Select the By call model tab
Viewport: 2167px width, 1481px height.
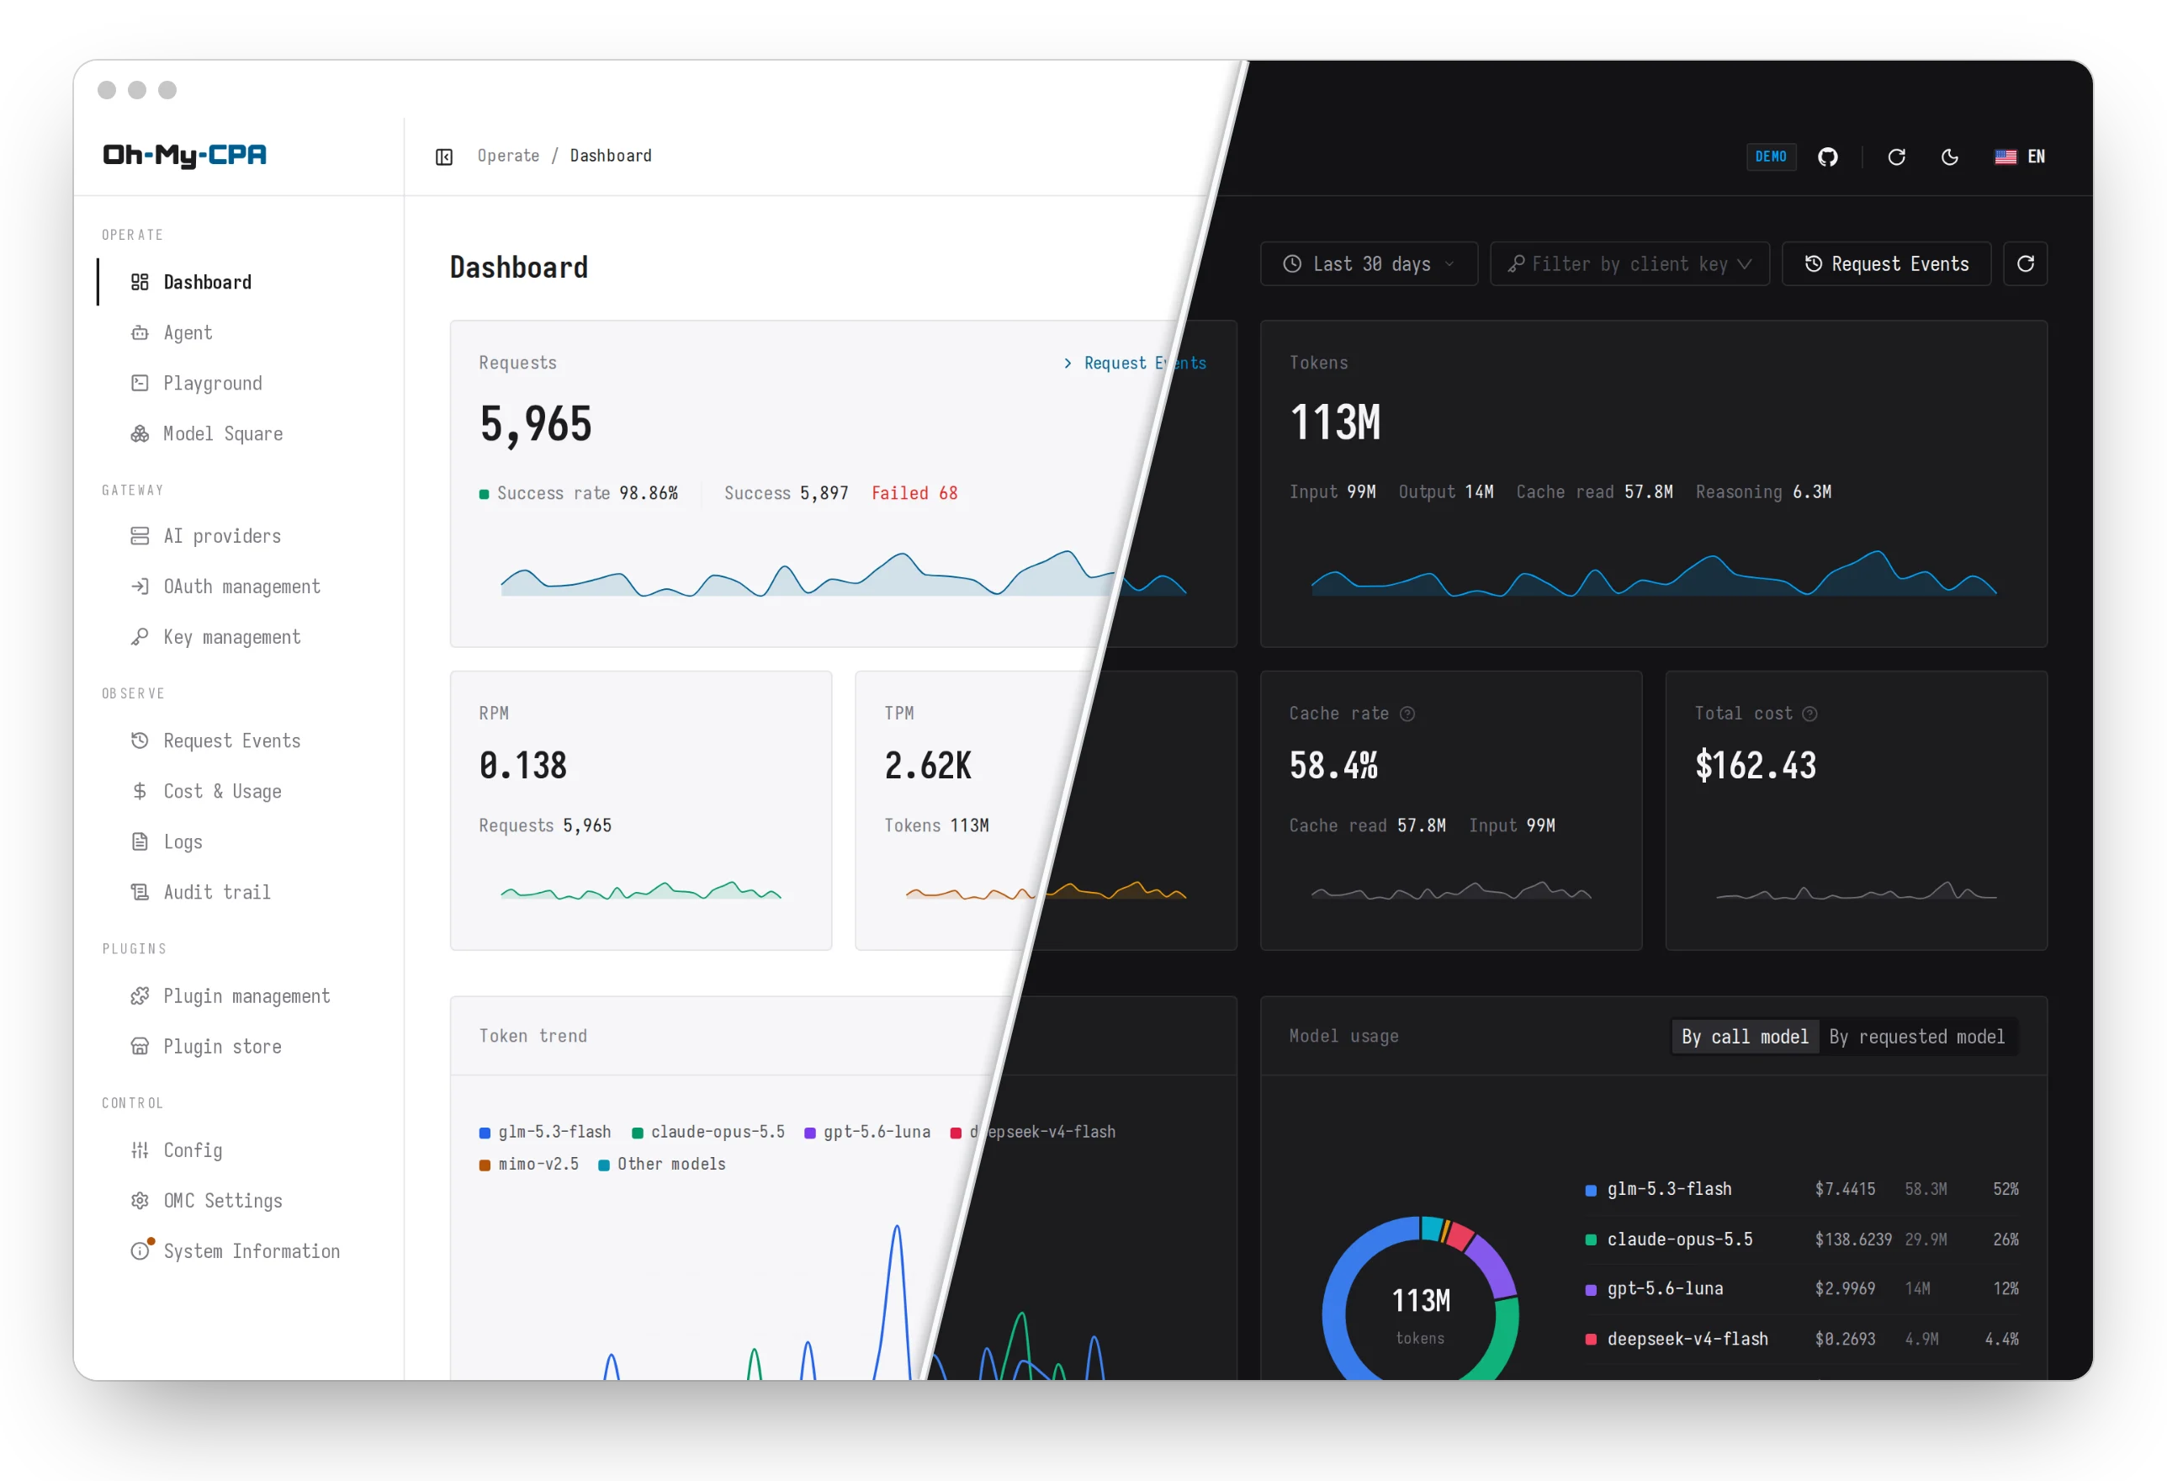[x=1745, y=1036]
